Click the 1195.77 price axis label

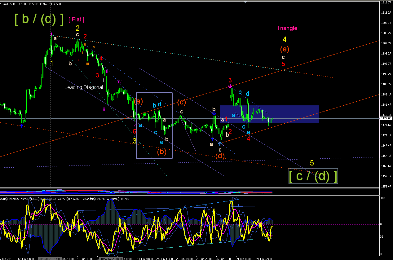point(386,64)
